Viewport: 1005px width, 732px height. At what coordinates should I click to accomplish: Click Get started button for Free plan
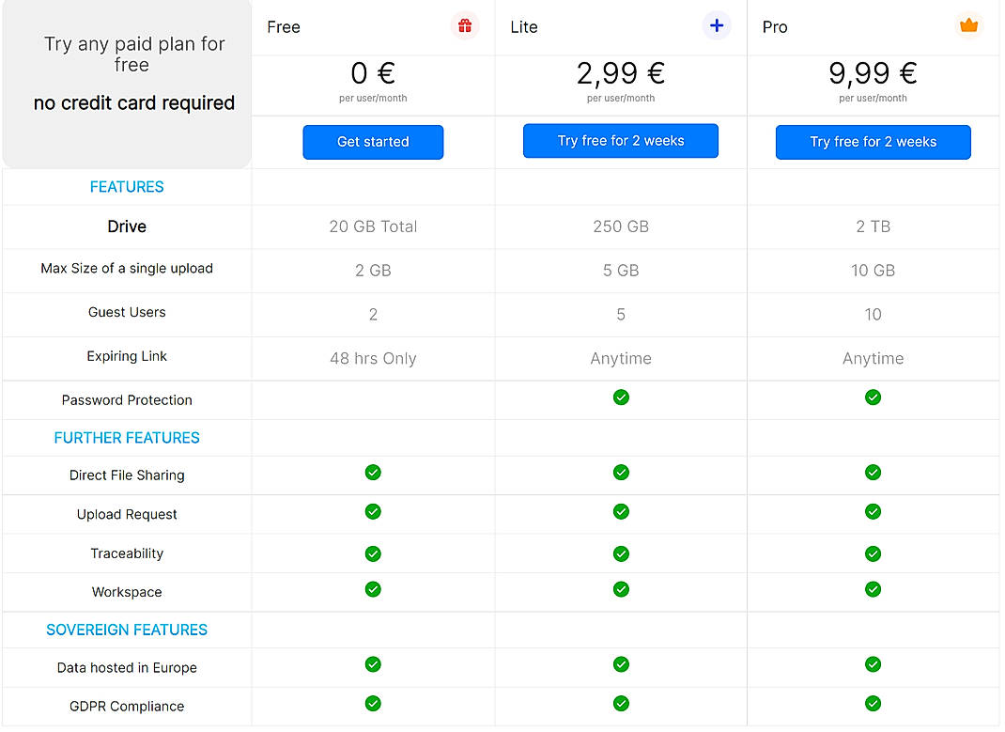373,142
